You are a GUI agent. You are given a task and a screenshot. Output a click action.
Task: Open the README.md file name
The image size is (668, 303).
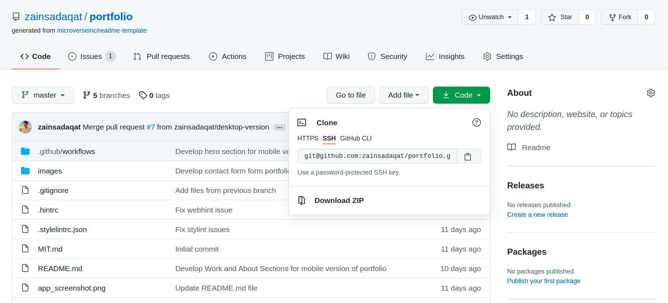coord(60,269)
